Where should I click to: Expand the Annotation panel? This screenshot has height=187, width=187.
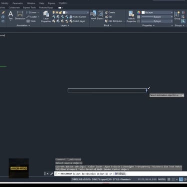[23, 25]
